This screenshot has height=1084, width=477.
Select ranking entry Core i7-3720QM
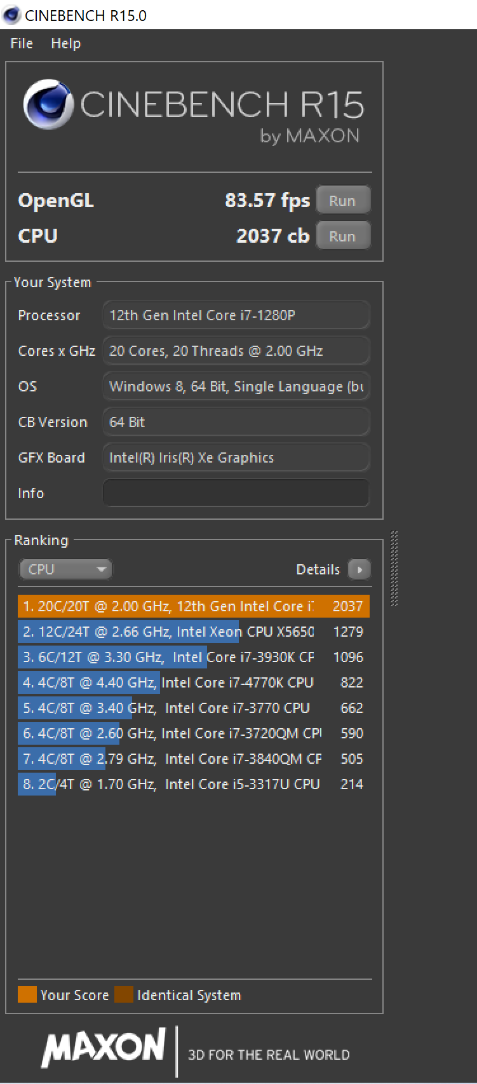coord(194,733)
